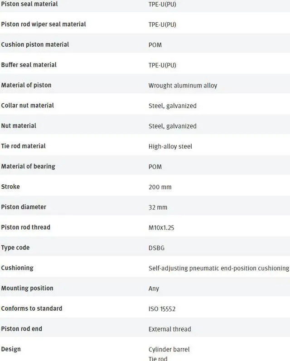This screenshot has height=361, width=290.
Task: Select the "Steel, galvanized" value for Nut material
Action: pyautogui.click(x=172, y=126)
